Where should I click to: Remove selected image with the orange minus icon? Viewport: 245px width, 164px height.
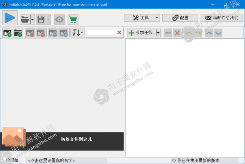point(30,33)
